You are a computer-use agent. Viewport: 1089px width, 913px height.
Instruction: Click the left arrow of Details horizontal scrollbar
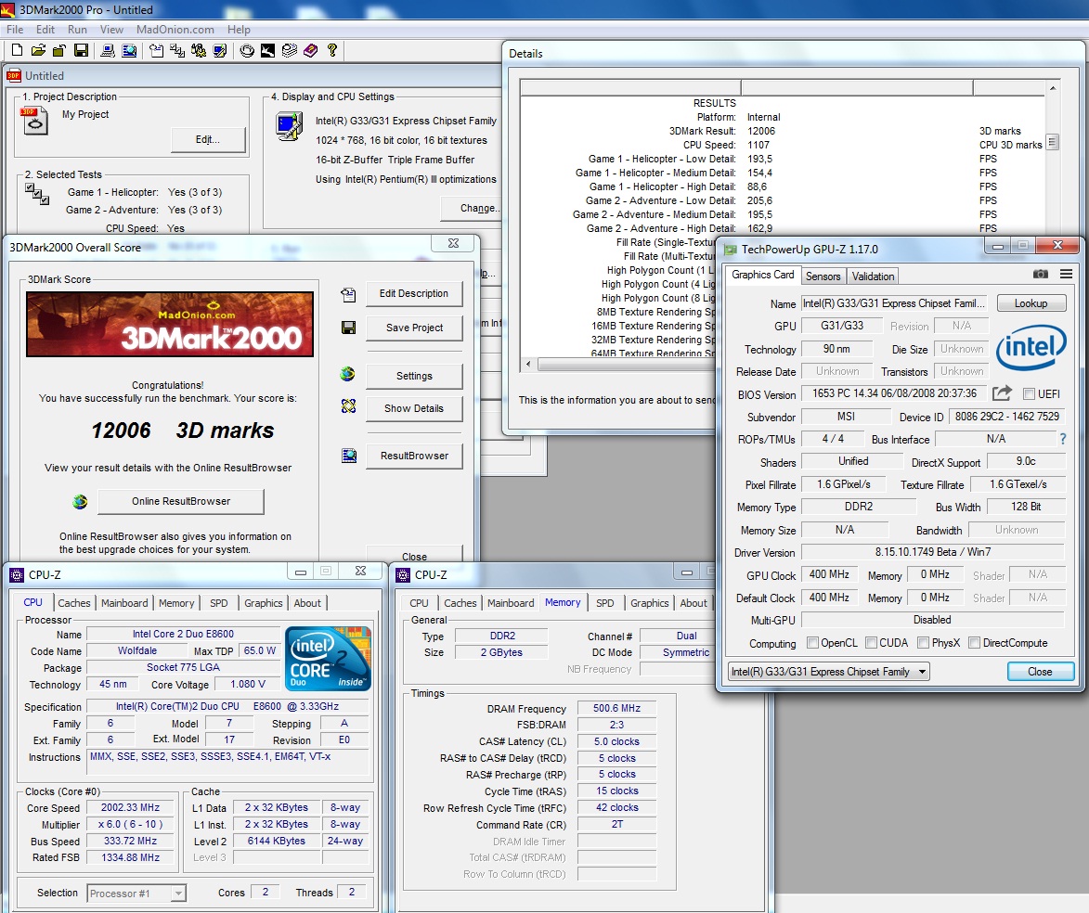528,364
